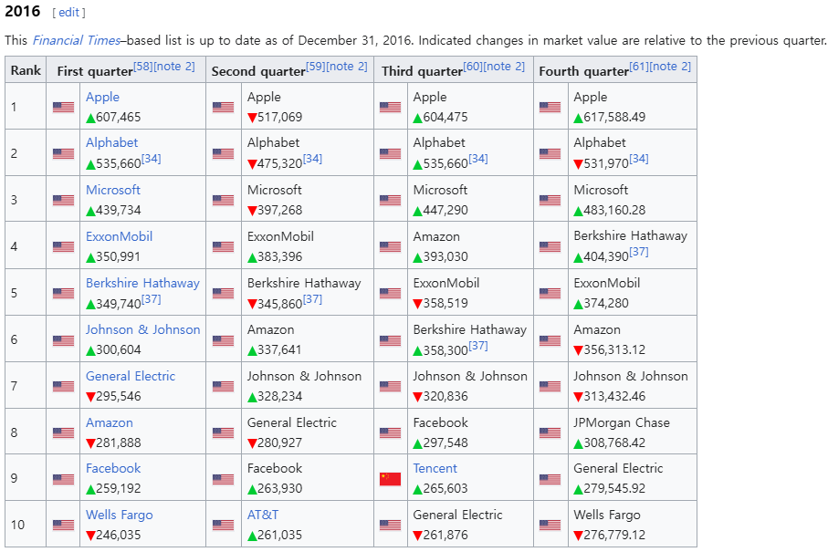Click the US flag beside First quarter Wells Fargo

click(63, 526)
